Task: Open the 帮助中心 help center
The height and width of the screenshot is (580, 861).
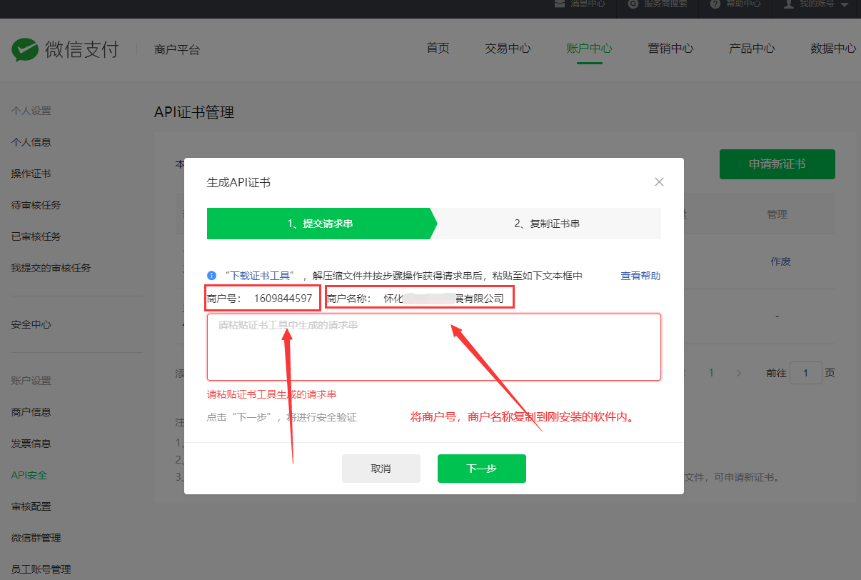Action: [735, 4]
